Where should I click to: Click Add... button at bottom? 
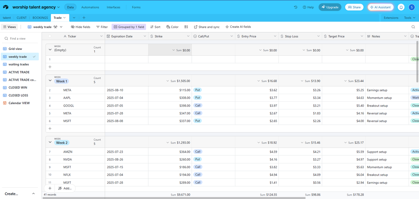click(x=65, y=188)
